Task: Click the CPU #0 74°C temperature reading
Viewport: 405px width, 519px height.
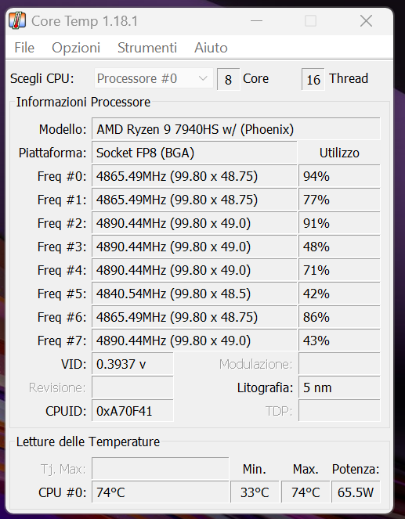Action: [161, 492]
